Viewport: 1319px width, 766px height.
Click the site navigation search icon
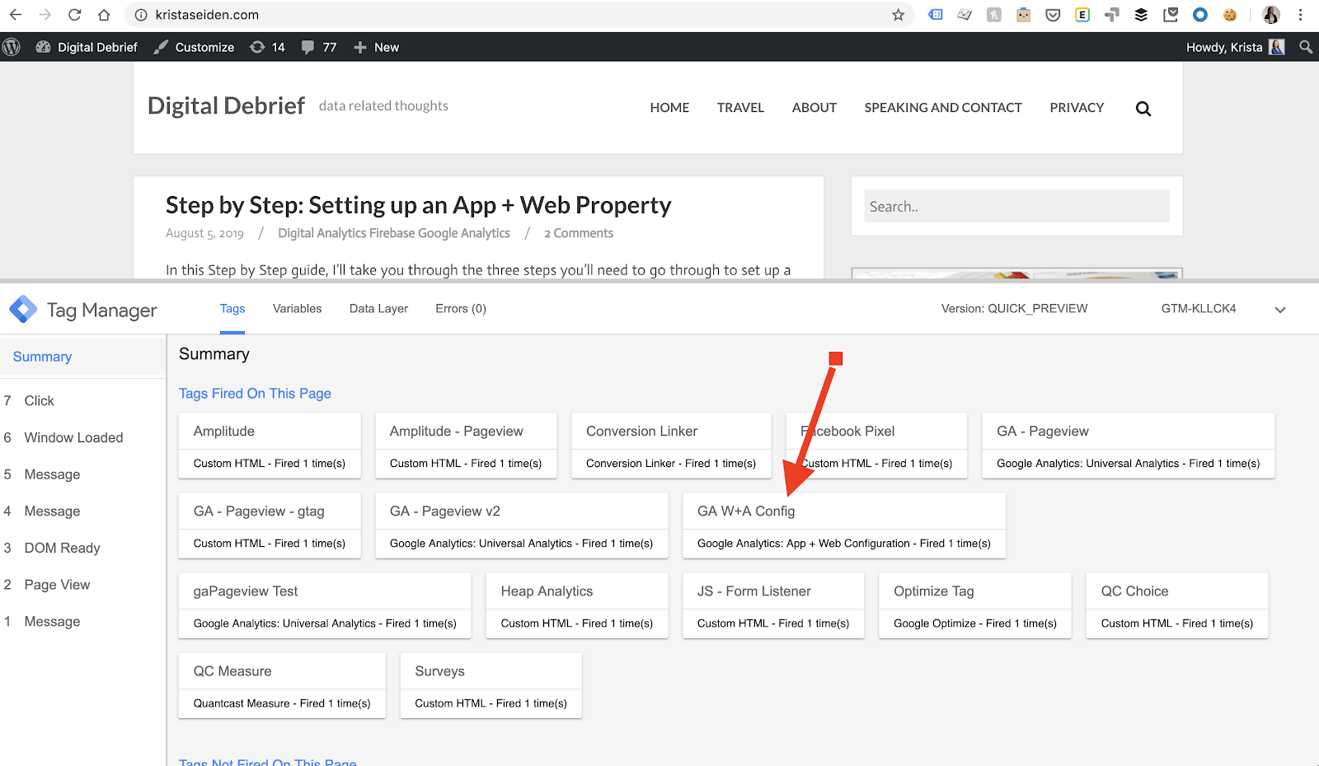[1143, 109]
